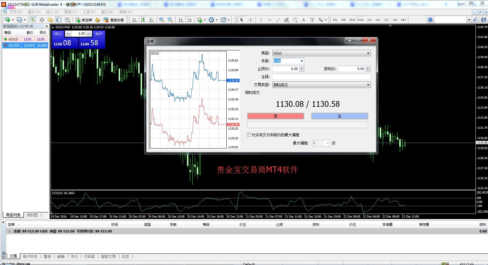Switch timeframe to M15
This screenshot has height=265, width=488.
pos(352,20)
